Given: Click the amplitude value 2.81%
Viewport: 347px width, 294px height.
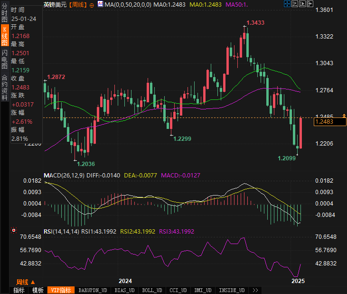Looking at the screenshot, I should coord(19,139).
